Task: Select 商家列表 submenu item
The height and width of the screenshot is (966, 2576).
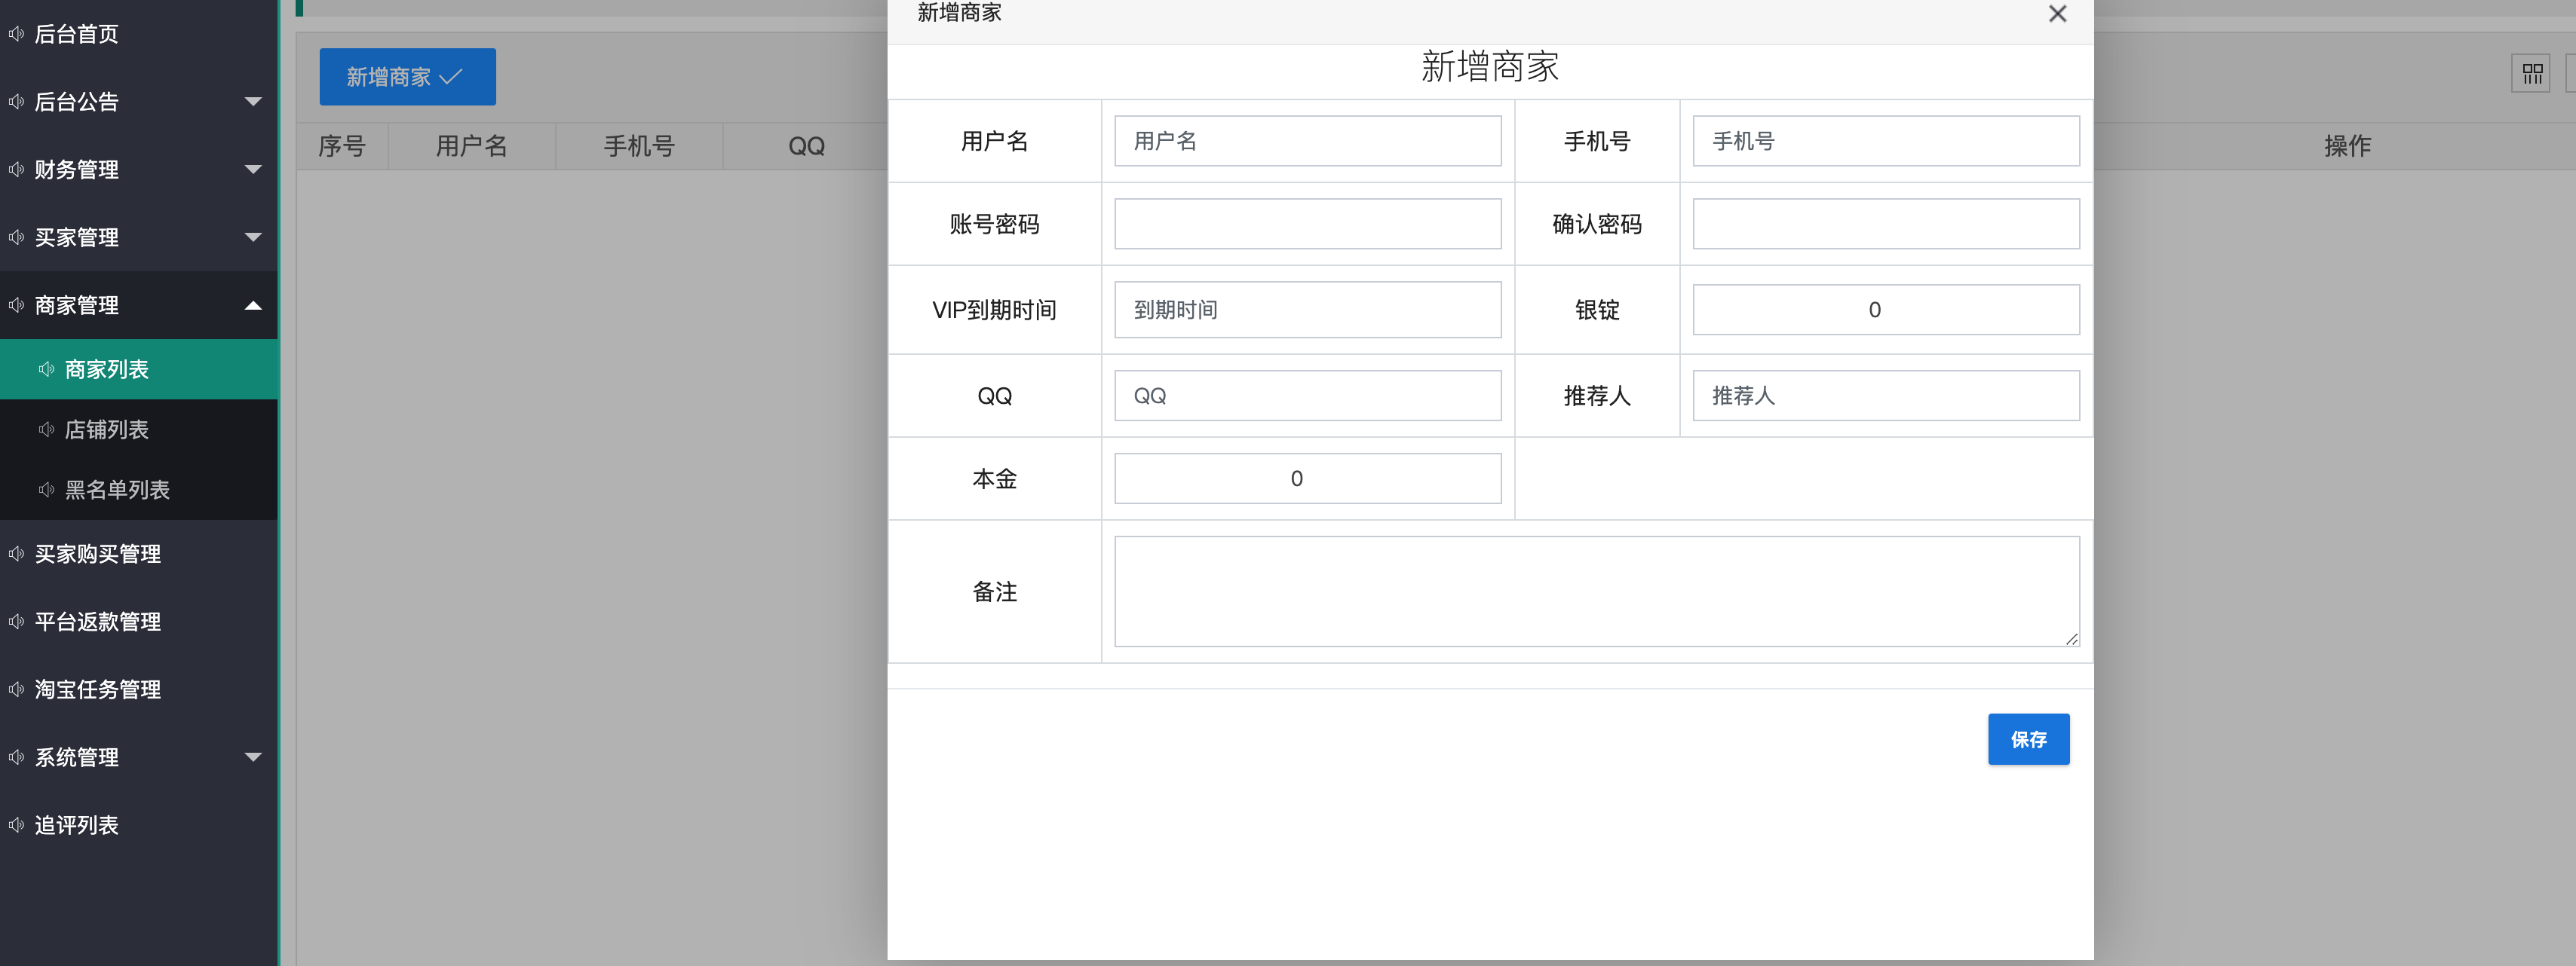Action: click(139, 370)
